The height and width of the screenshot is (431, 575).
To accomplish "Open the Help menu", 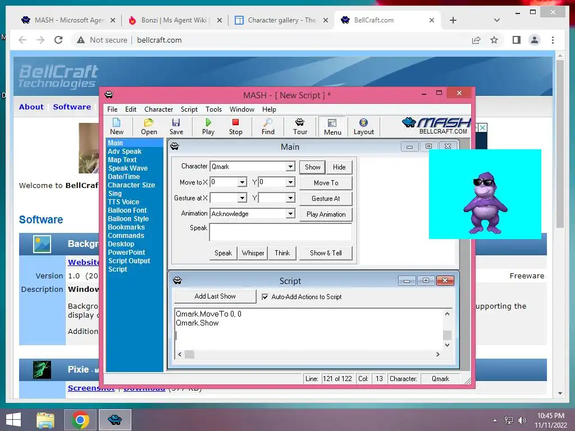I will [x=269, y=109].
